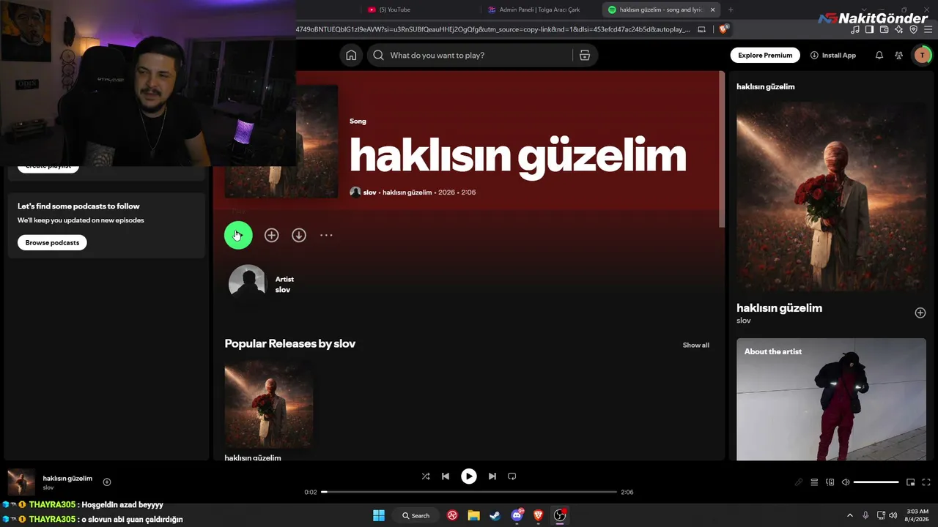Click Browse podcasts button

click(x=52, y=243)
